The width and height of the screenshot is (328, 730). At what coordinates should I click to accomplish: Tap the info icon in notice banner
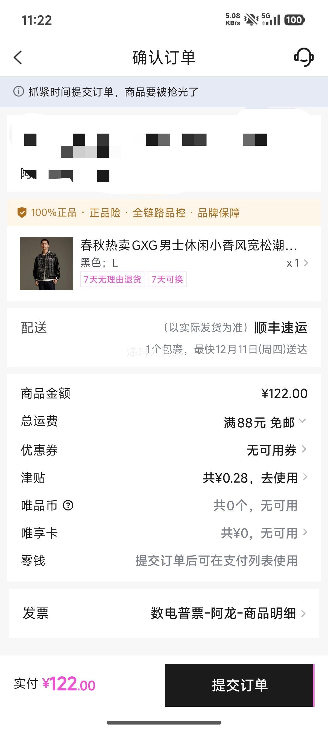tap(19, 92)
